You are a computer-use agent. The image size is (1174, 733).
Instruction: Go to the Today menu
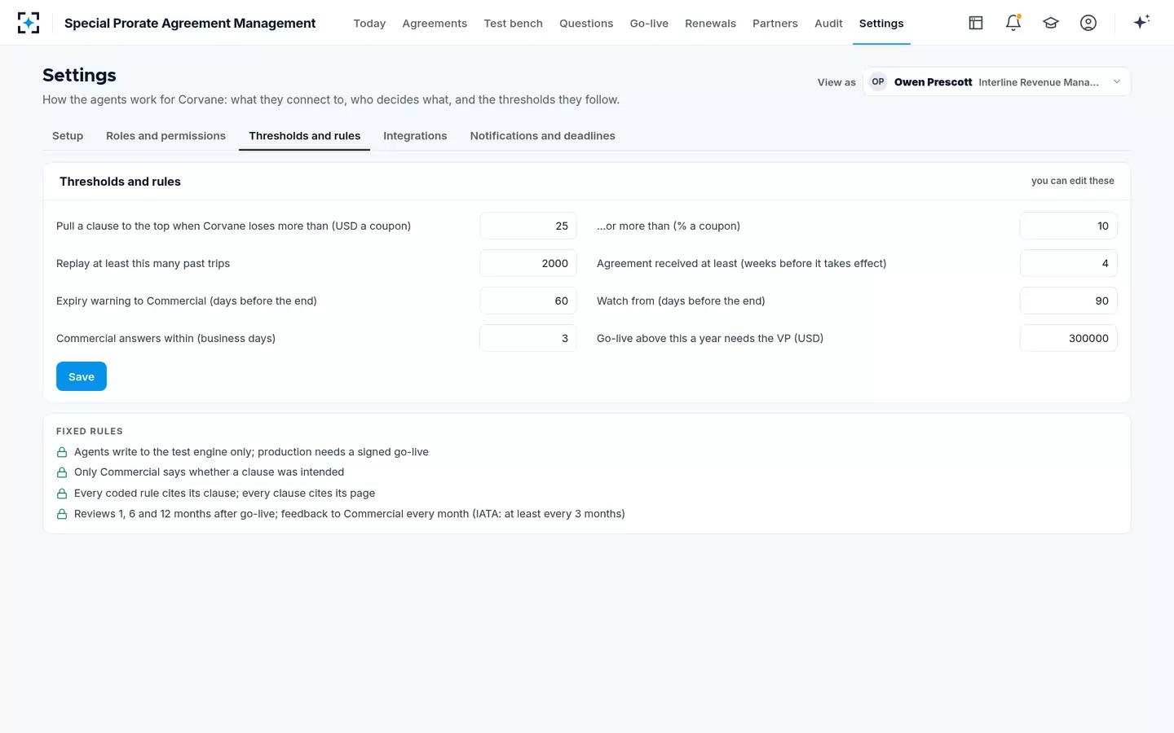point(369,23)
